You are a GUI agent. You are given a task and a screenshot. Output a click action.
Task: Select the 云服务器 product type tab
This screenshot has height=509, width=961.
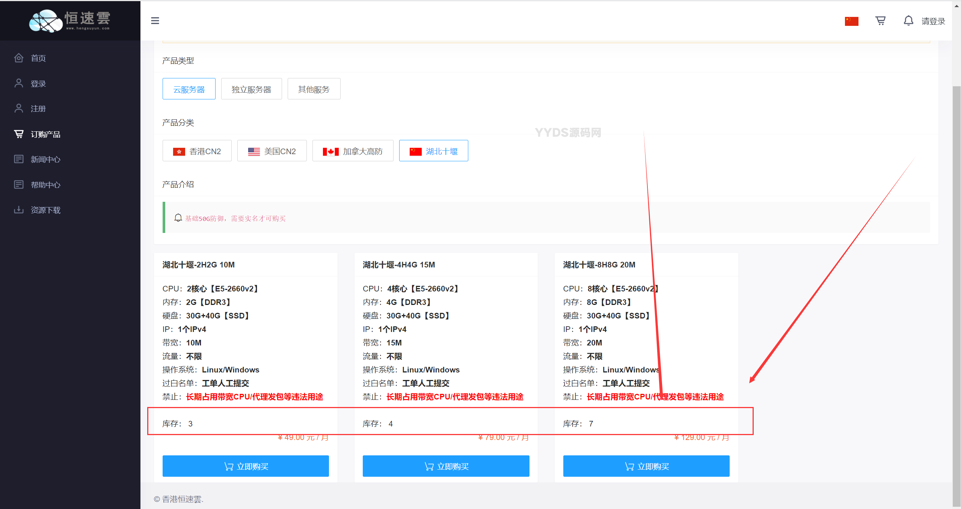189,89
